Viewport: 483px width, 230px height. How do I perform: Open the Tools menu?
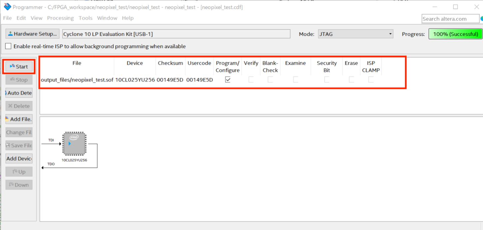tap(86, 18)
